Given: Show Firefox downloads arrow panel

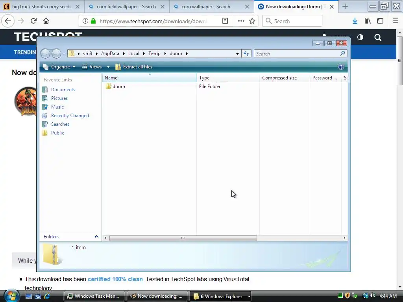Looking at the screenshot, I should (x=355, y=21).
